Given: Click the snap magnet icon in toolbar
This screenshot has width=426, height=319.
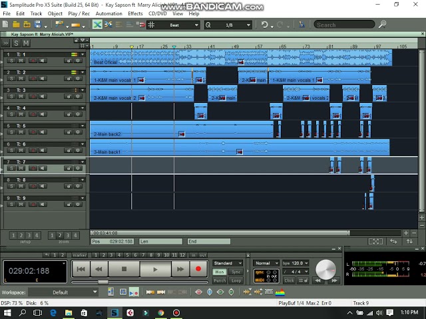Looking at the screenshot, I should click(140, 25).
